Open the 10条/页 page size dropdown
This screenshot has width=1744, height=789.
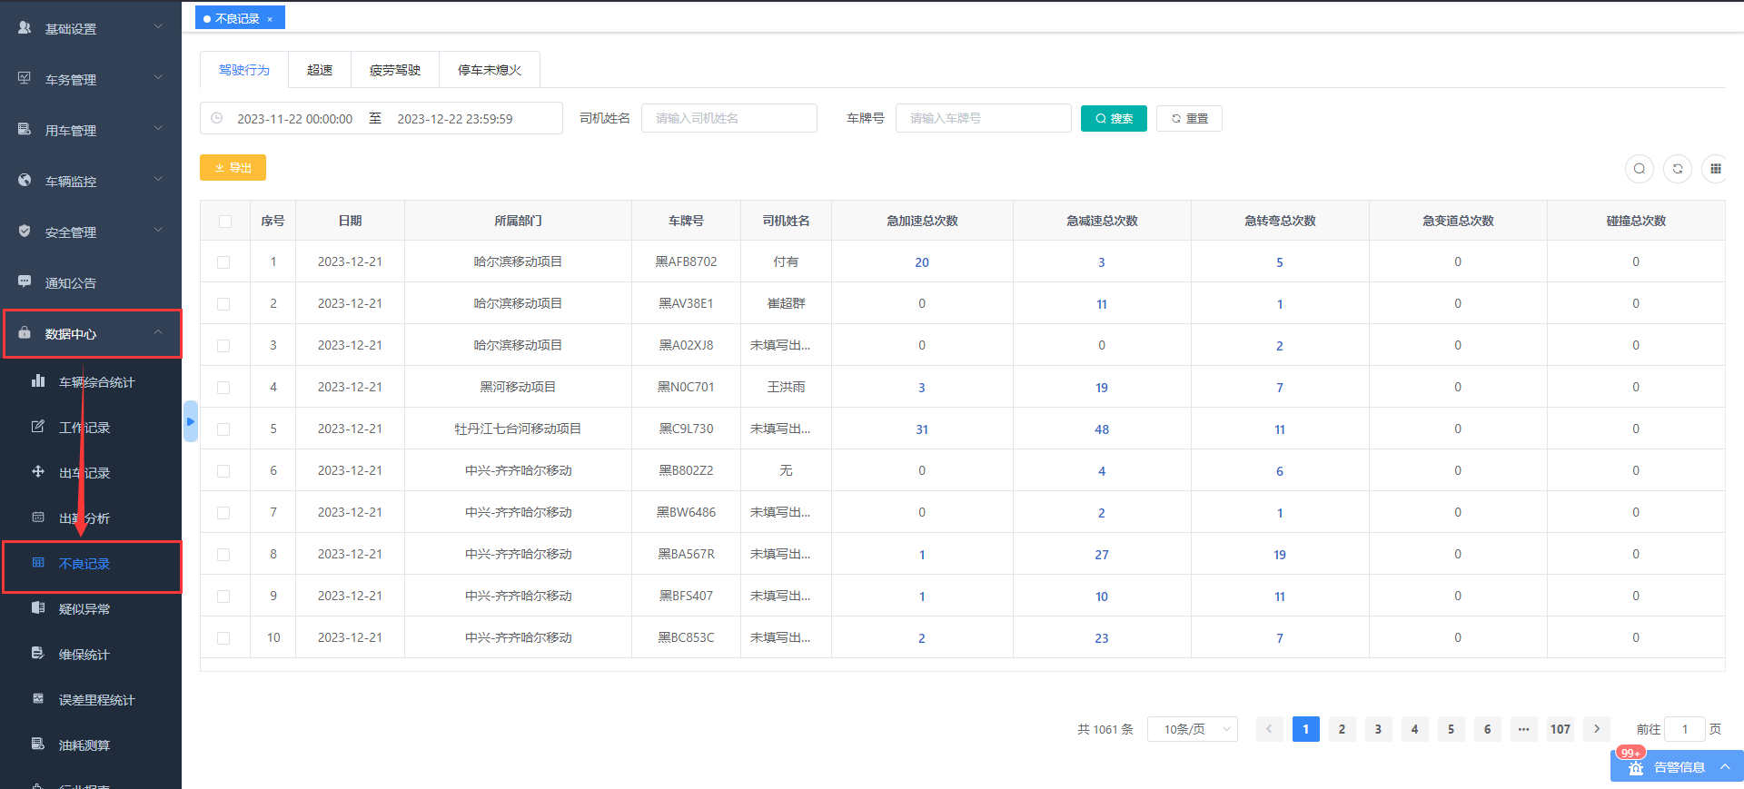[1193, 729]
